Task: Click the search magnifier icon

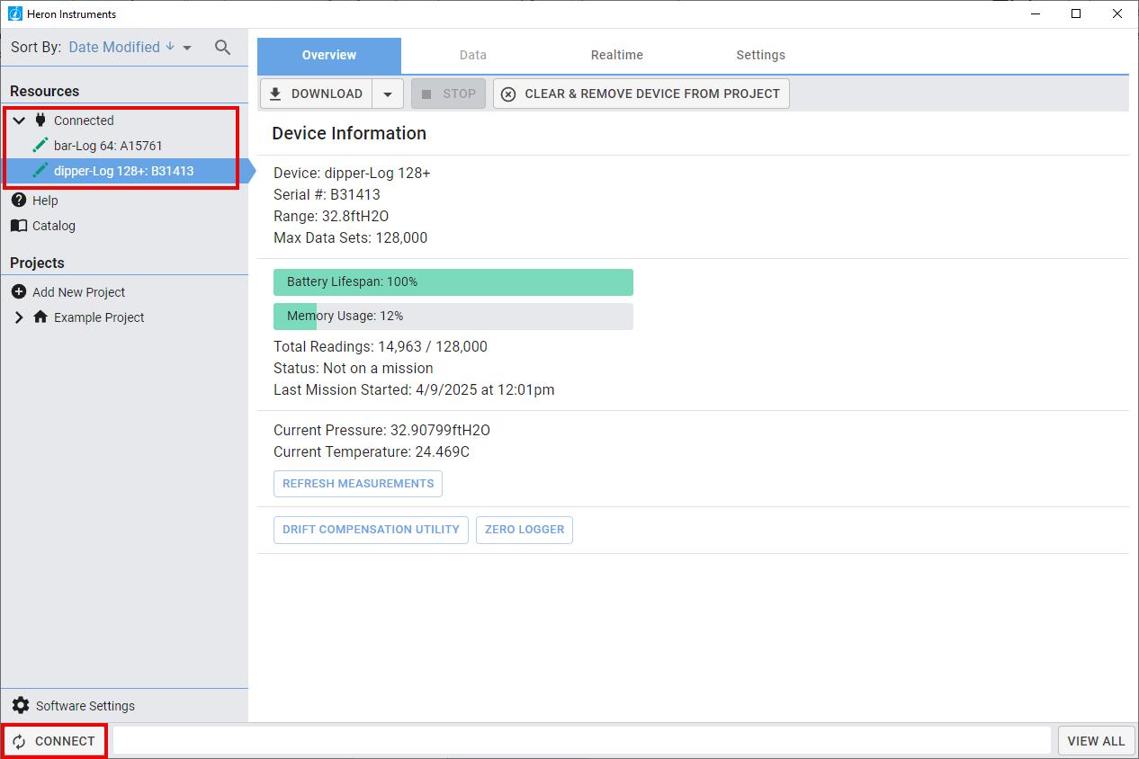Action: click(223, 48)
